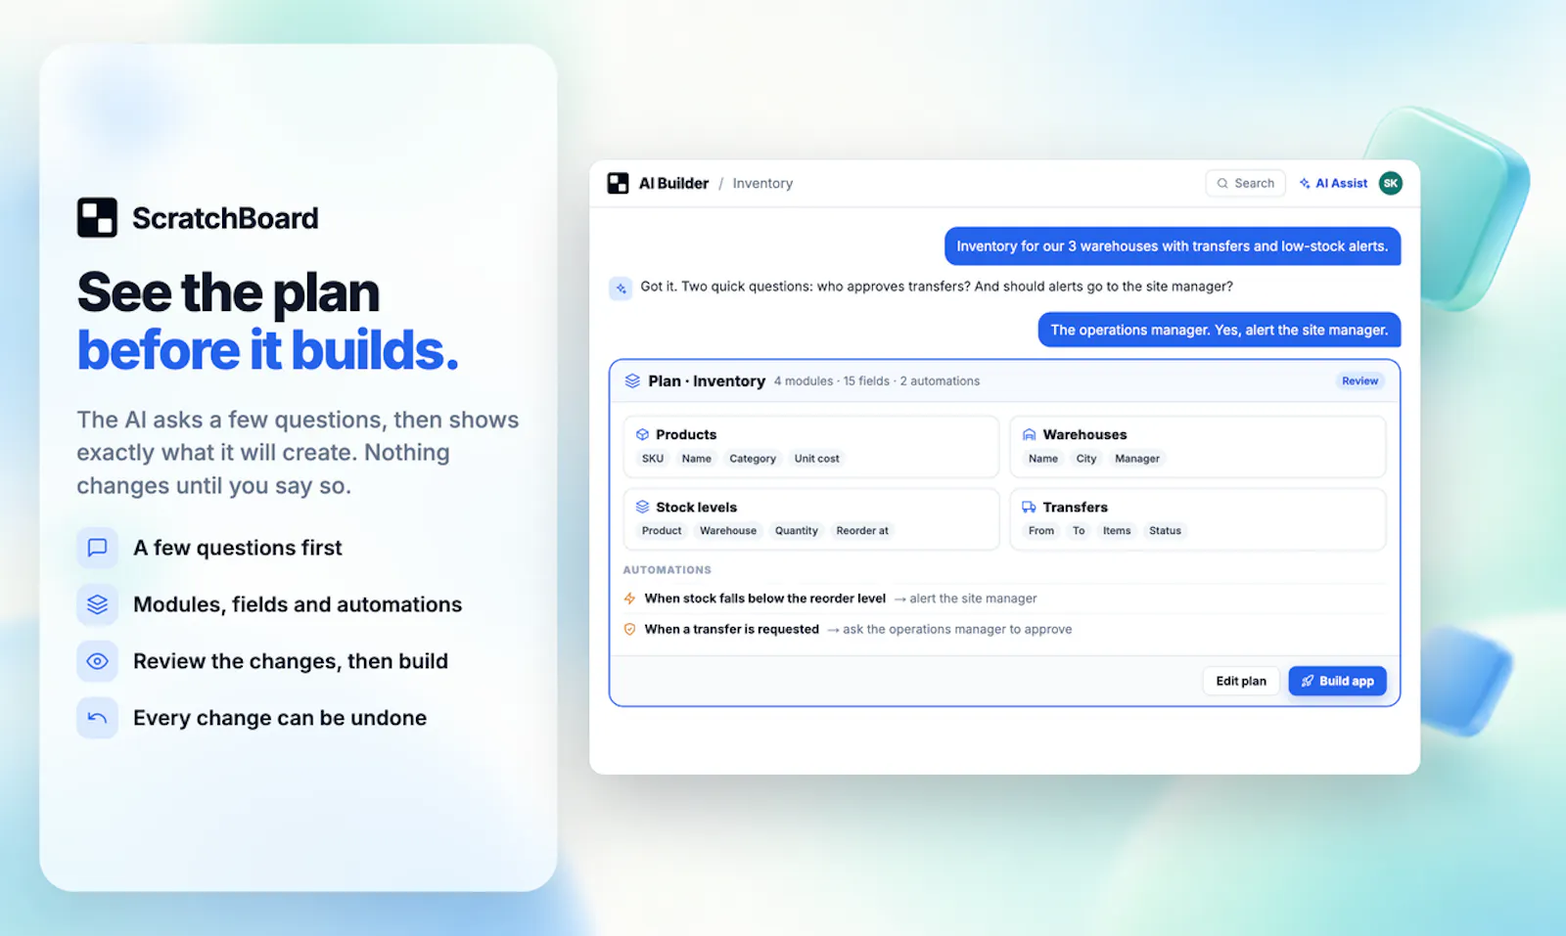Click the chat bubble icon beside A few questions first

pos(97,548)
